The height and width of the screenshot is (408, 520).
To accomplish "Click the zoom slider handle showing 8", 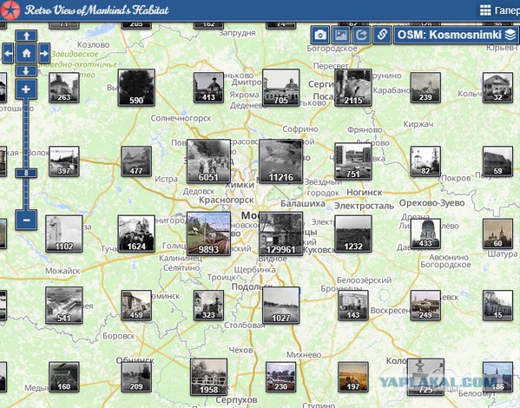I will [x=26, y=173].
